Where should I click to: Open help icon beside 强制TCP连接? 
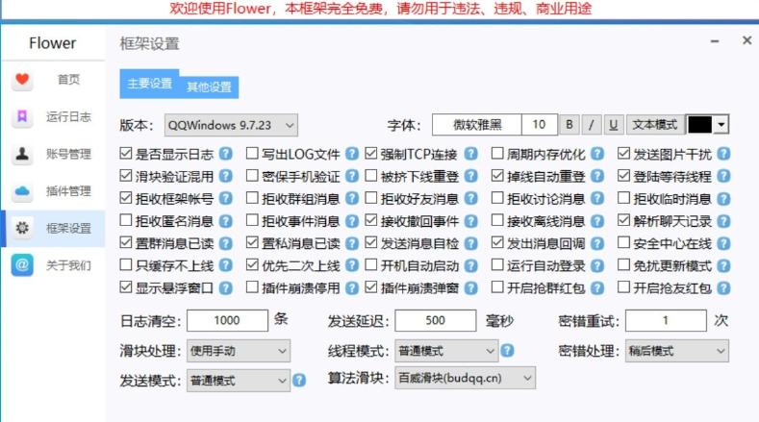point(471,154)
